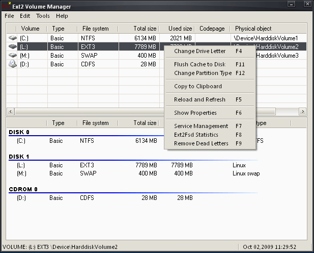This screenshot has width=314, height=253.
Task: Click the status bar volume text
Action: pos(60,247)
